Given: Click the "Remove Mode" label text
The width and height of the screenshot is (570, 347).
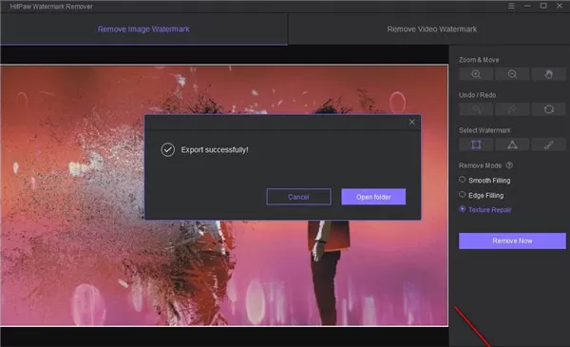Looking at the screenshot, I should point(480,165).
